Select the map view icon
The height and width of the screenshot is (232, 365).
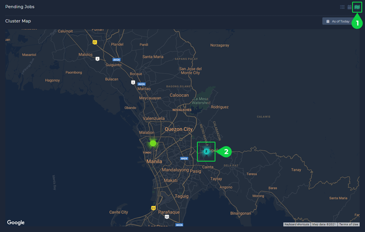coord(357,7)
